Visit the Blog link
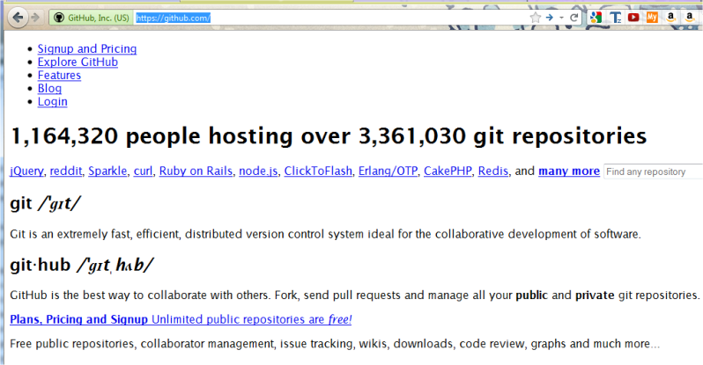The height and width of the screenshot is (365, 703). click(x=49, y=88)
